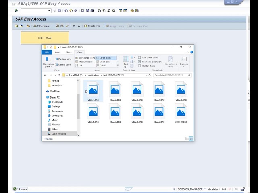Open SESSION_MANAGER dropdown in SAP status bar
Viewport: 258px width, 193px height.
(x=204, y=189)
